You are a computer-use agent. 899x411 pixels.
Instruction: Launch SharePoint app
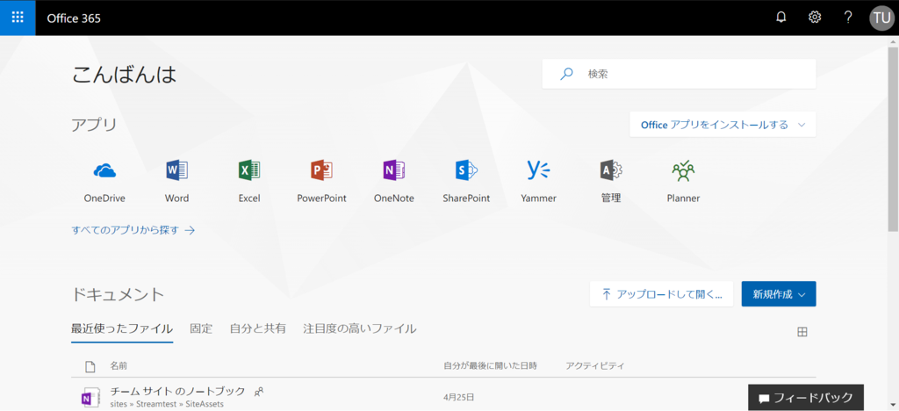(466, 183)
